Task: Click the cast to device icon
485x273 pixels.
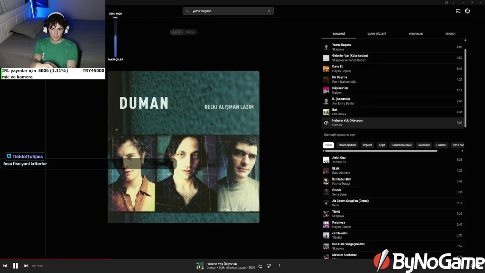Action: (458, 11)
